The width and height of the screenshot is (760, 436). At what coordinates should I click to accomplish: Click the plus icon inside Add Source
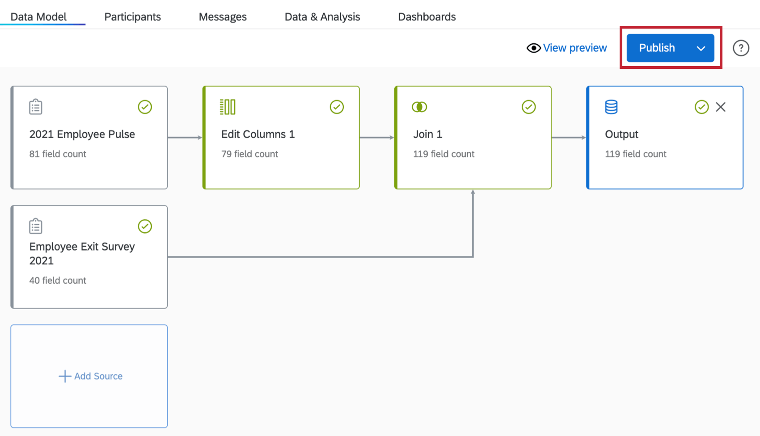(x=65, y=376)
